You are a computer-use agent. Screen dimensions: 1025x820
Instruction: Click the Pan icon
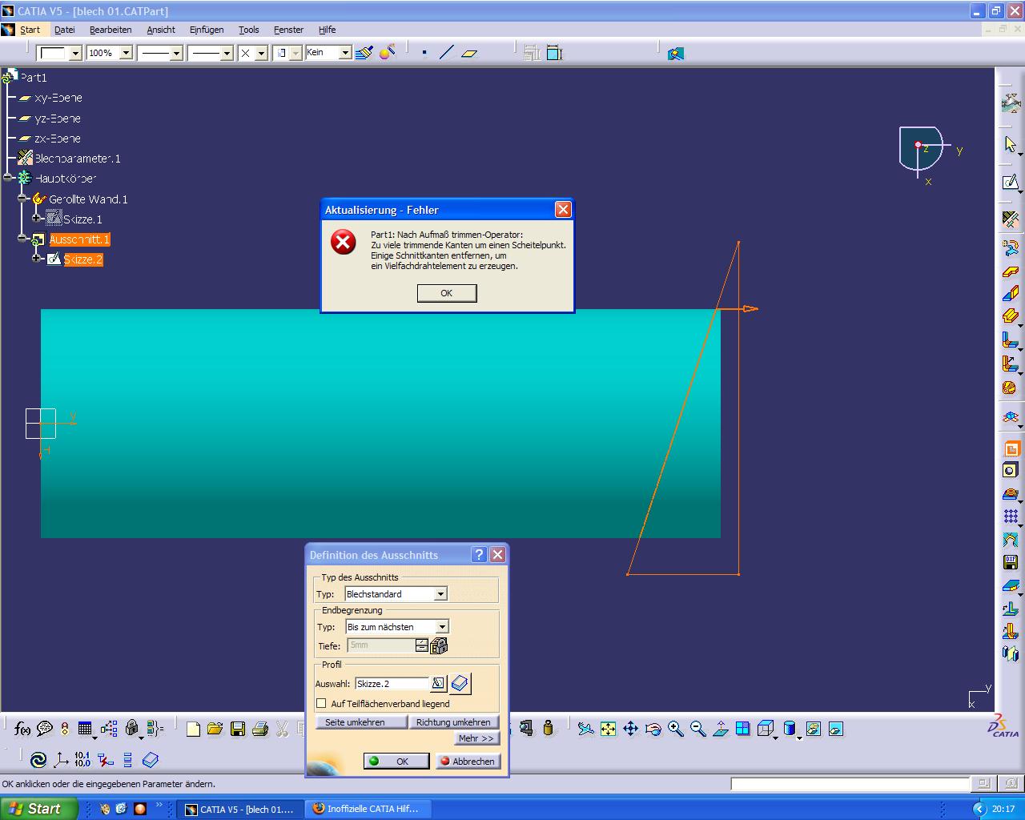630,729
